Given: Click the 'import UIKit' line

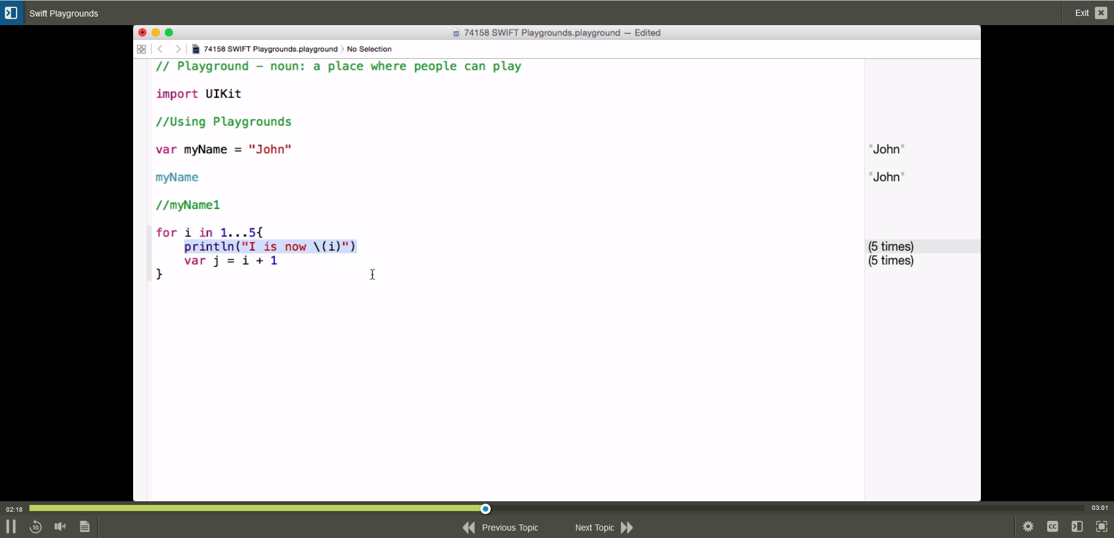Looking at the screenshot, I should tap(199, 94).
